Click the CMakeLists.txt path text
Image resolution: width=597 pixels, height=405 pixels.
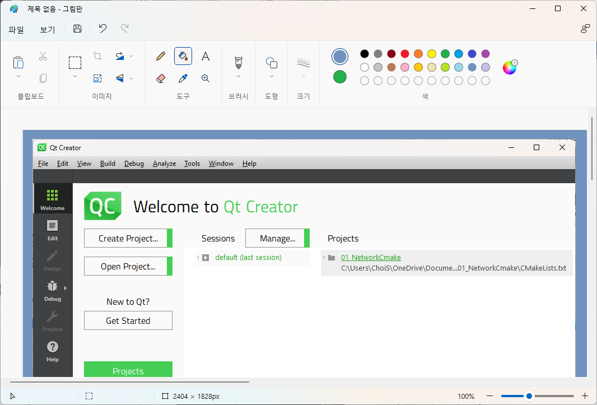click(454, 268)
